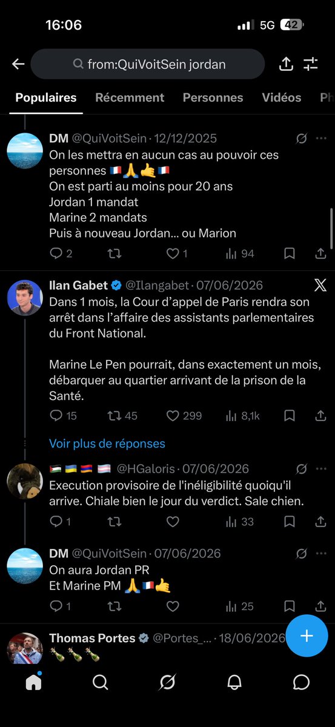This screenshot has width=335, height=727.
Task: Open Grok options on 12/12/2025 DM post
Action: [301, 139]
